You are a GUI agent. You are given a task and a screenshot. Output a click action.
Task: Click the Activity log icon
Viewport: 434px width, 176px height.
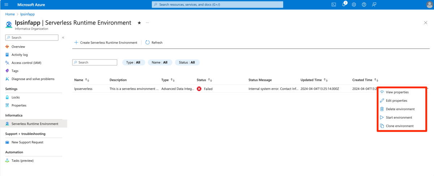click(8, 55)
